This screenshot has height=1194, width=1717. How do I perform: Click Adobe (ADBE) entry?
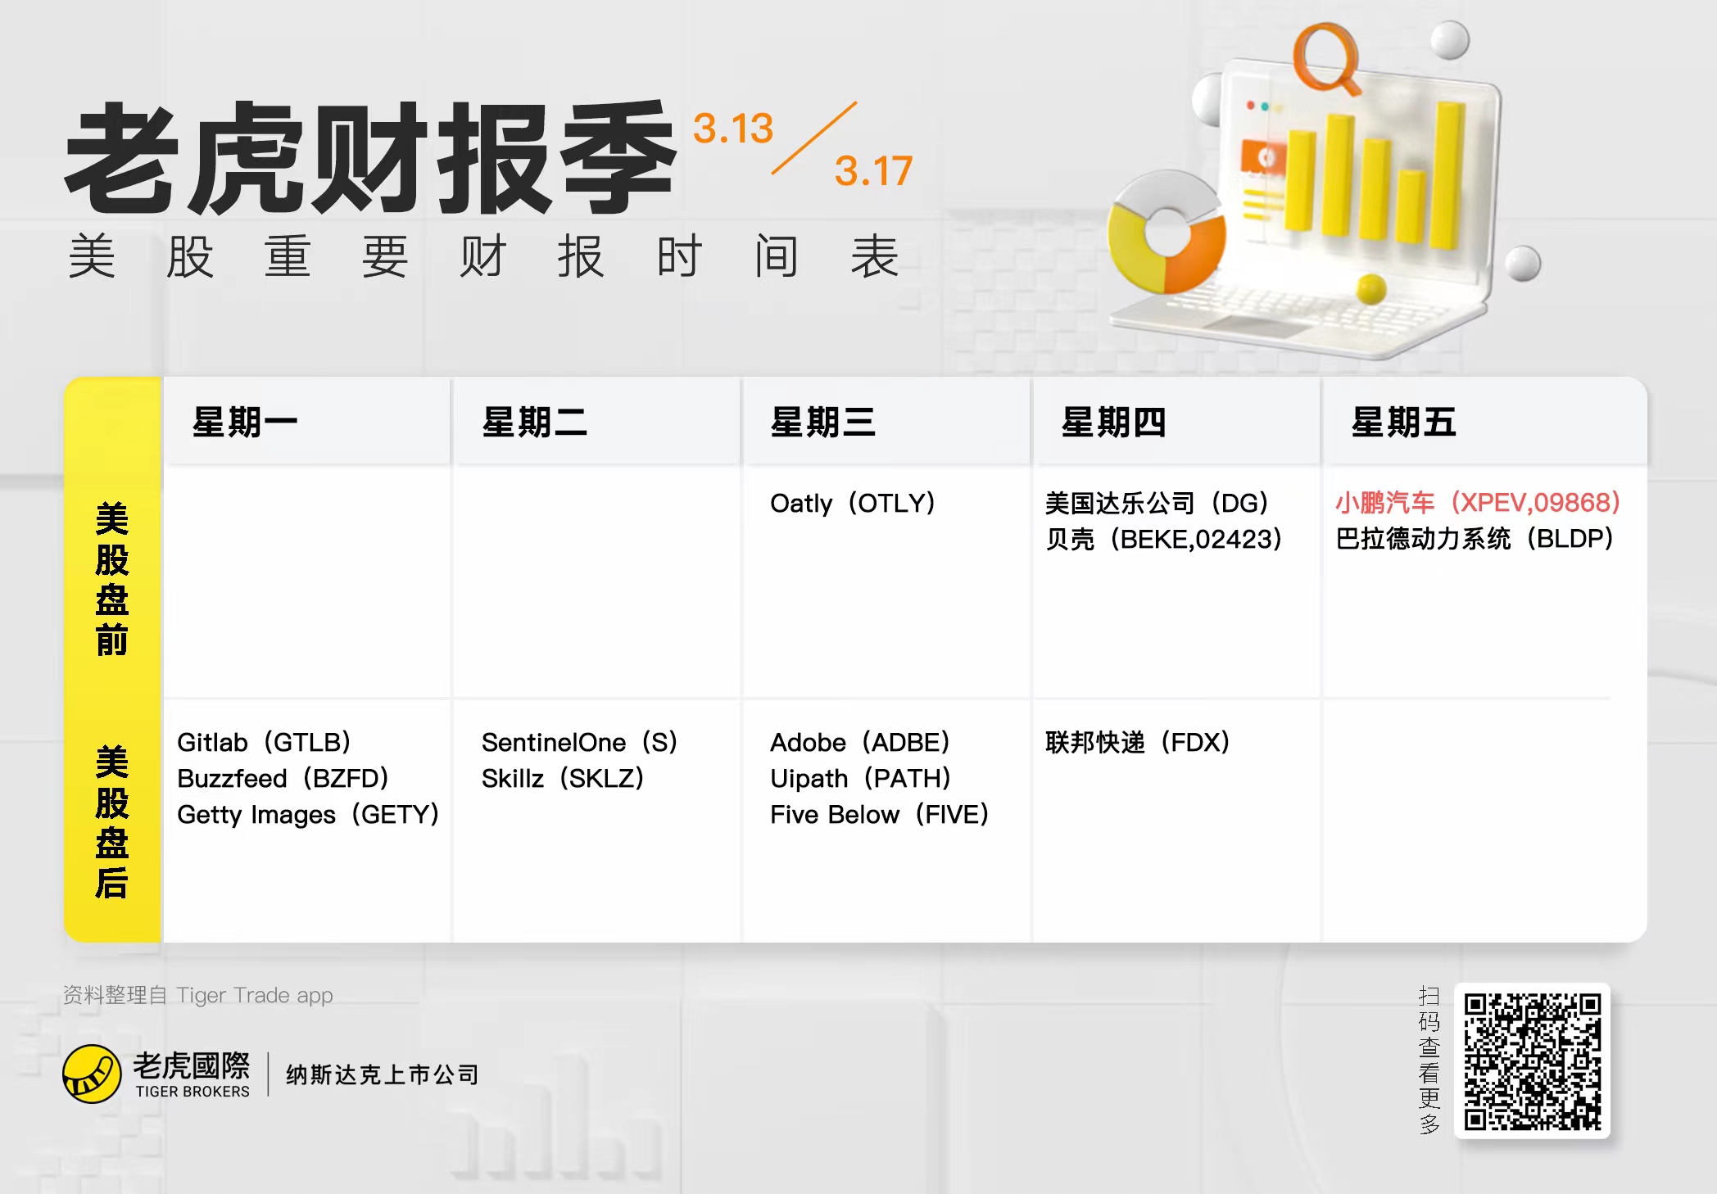pos(860,742)
